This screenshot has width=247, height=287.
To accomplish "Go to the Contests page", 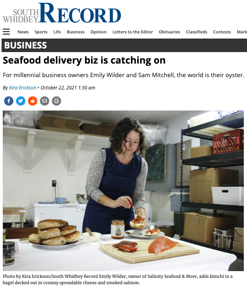I will click(222, 32).
